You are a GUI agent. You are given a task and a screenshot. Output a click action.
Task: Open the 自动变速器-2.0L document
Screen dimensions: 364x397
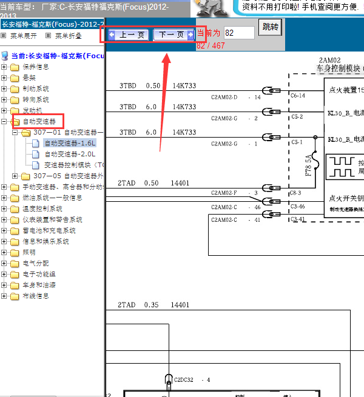pyautogui.click(x=70, y=154)
